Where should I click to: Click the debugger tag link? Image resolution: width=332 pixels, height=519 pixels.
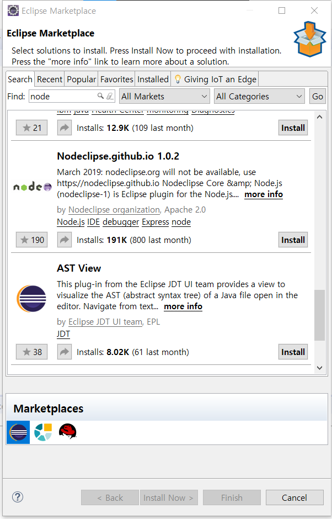[x=121, y=222]
